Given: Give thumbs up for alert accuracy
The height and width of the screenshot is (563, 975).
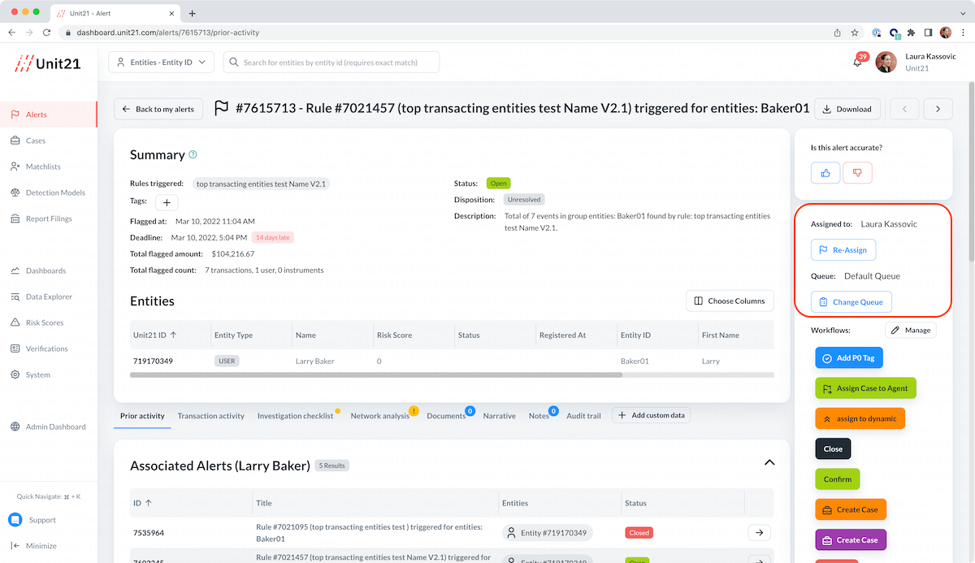Looking at the screenshot, I should pos(825,172).
